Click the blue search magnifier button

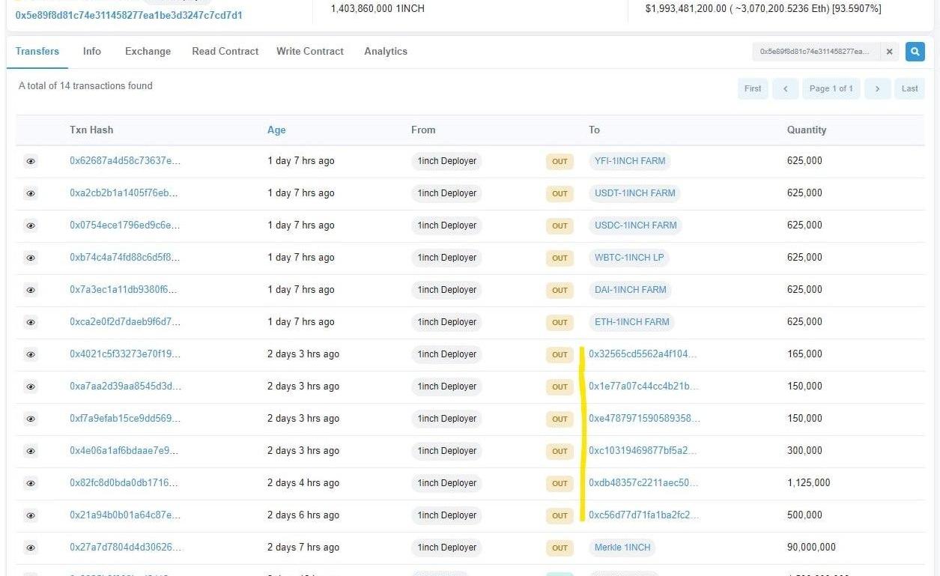(x=915, y=52)
